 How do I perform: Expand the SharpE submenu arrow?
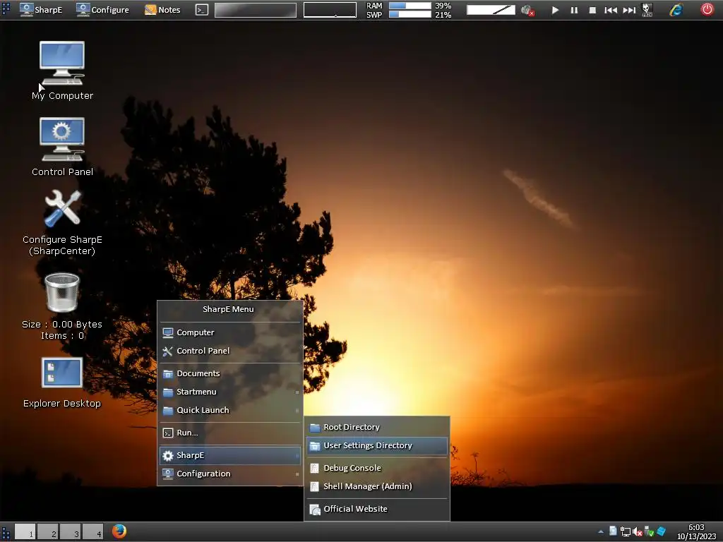[297, 455]
